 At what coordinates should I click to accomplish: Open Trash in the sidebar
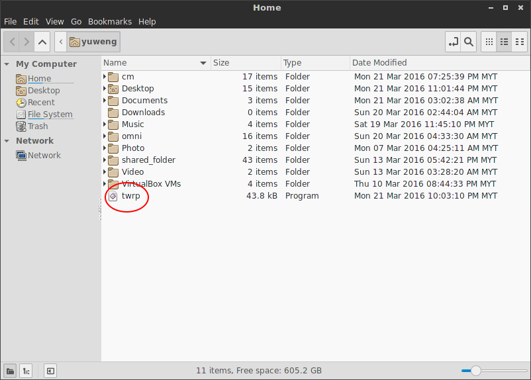38,126
